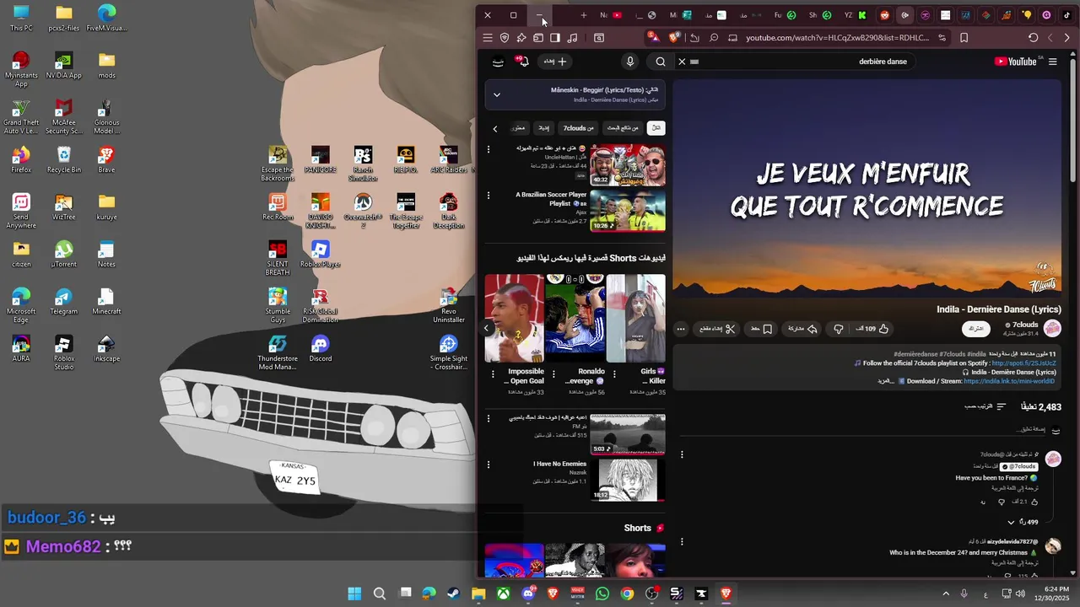Screen dimensions: 1080x607
Task: Go to YouTube home via logo
Action: point(1015,62)
